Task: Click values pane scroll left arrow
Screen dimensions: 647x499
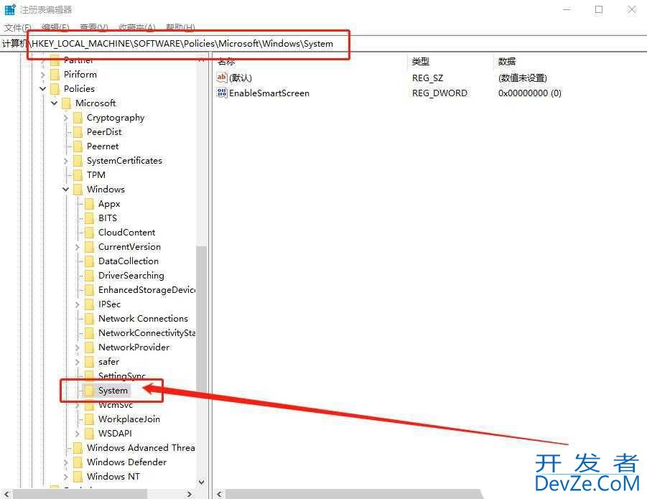Action: 219,494
